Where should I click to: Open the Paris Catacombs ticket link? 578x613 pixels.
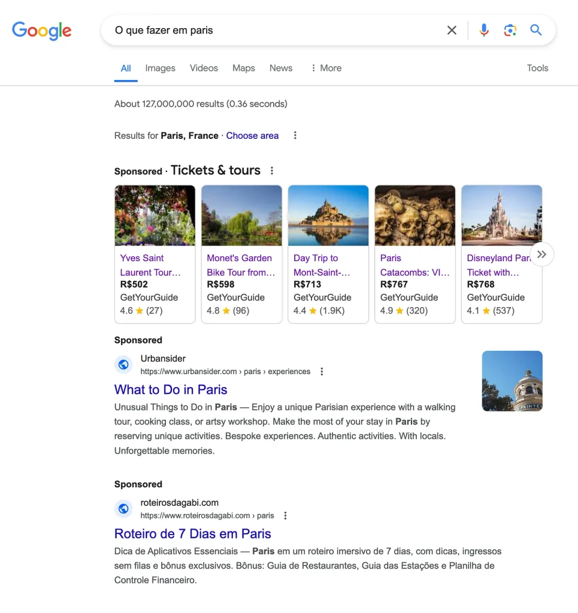[x=415, y=265]
